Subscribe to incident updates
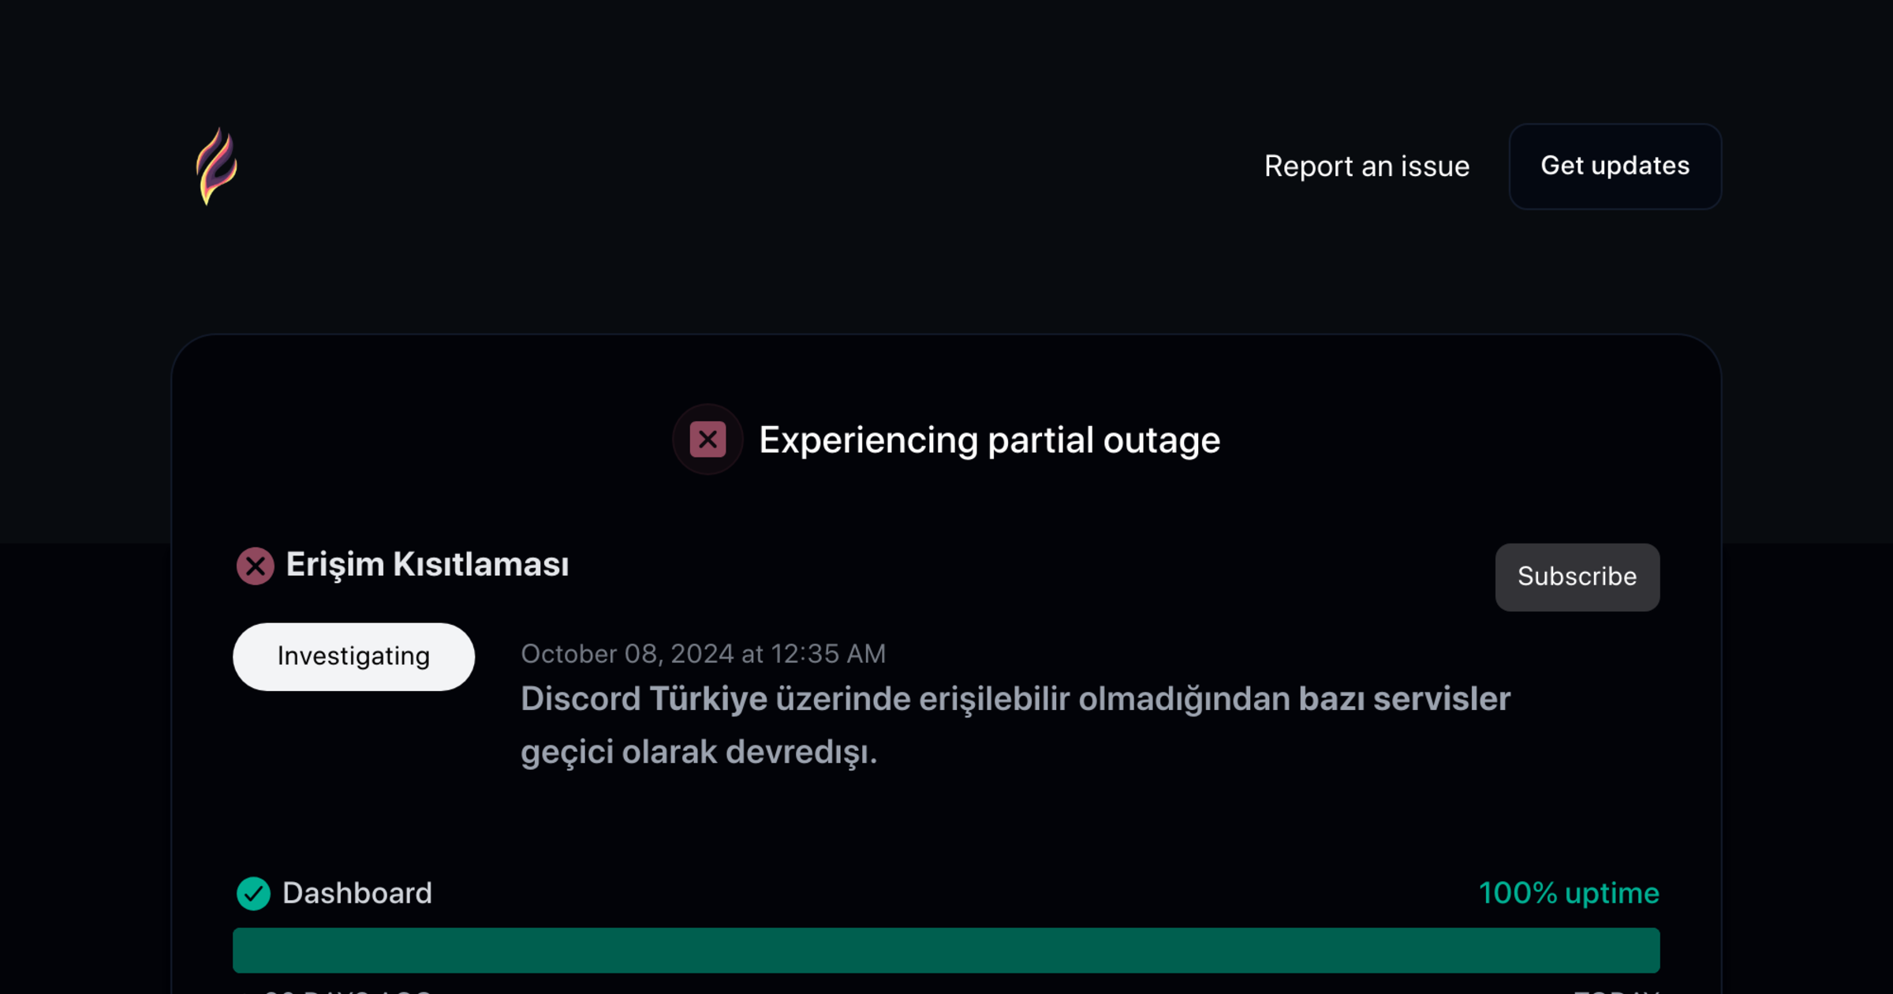Viewport: 1893px width, 994px height. tap(1577, 577)
